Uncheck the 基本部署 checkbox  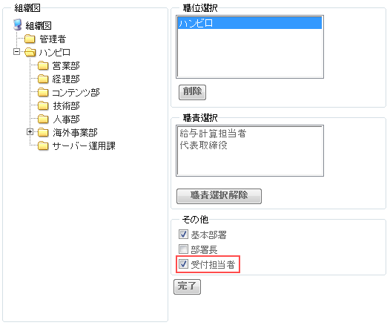(x=183, y=234)
